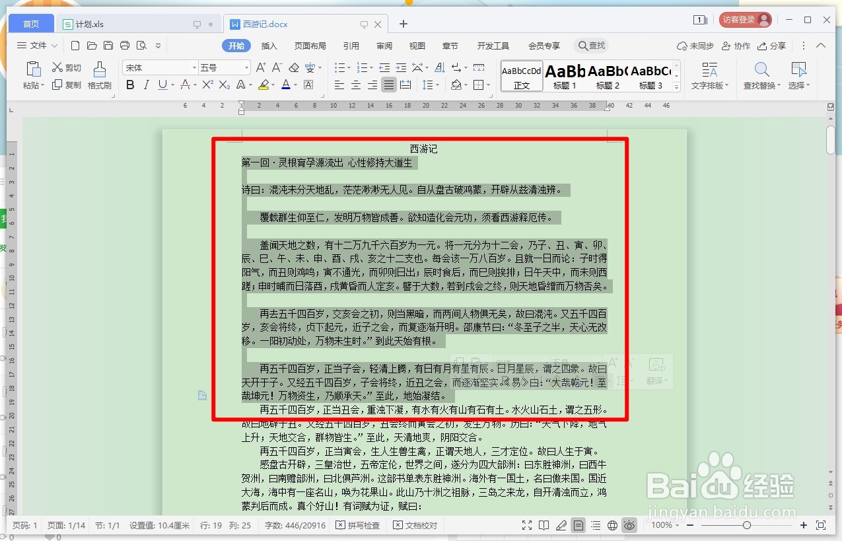Screen dimensions: 842x541
Task: Open the References (引用) tab
Action: point(351,46)
